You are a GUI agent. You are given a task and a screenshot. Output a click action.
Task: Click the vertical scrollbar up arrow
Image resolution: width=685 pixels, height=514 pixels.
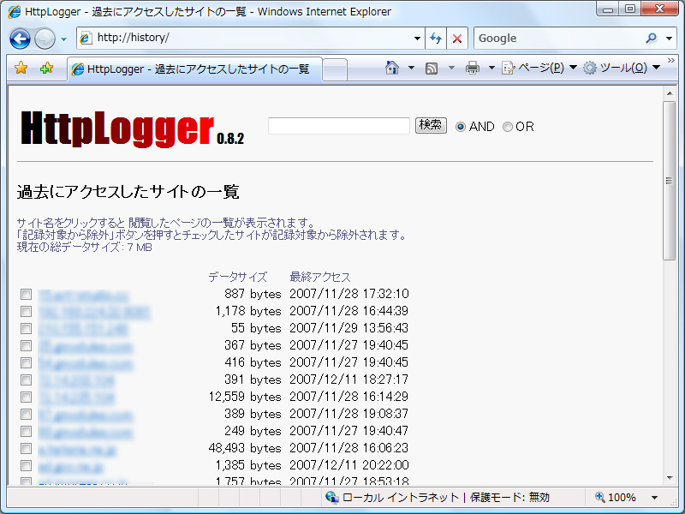coord(669,93)
